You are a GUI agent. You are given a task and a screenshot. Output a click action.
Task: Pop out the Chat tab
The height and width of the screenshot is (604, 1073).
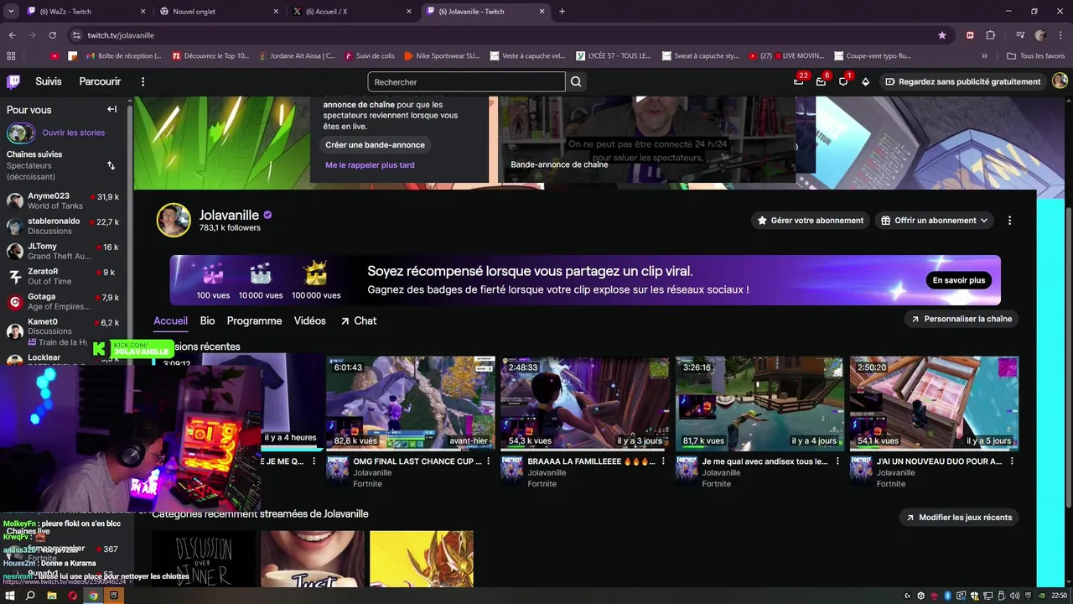pyautogui.click(x=358, y=320)
